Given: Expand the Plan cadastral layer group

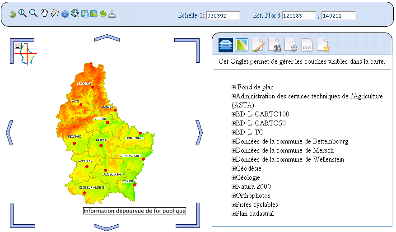Looking at the screenshot, I should point(233,213).
